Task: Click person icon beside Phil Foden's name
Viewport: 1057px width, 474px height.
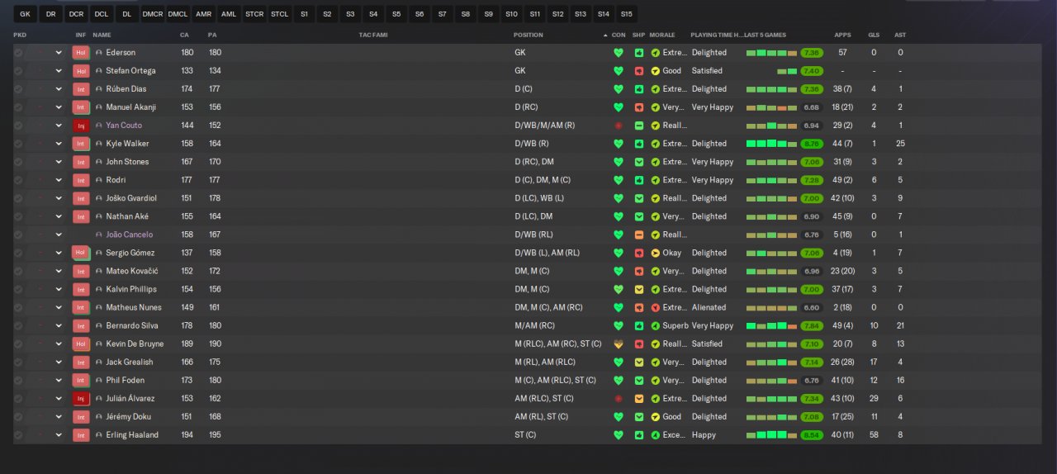Action: 99,380
